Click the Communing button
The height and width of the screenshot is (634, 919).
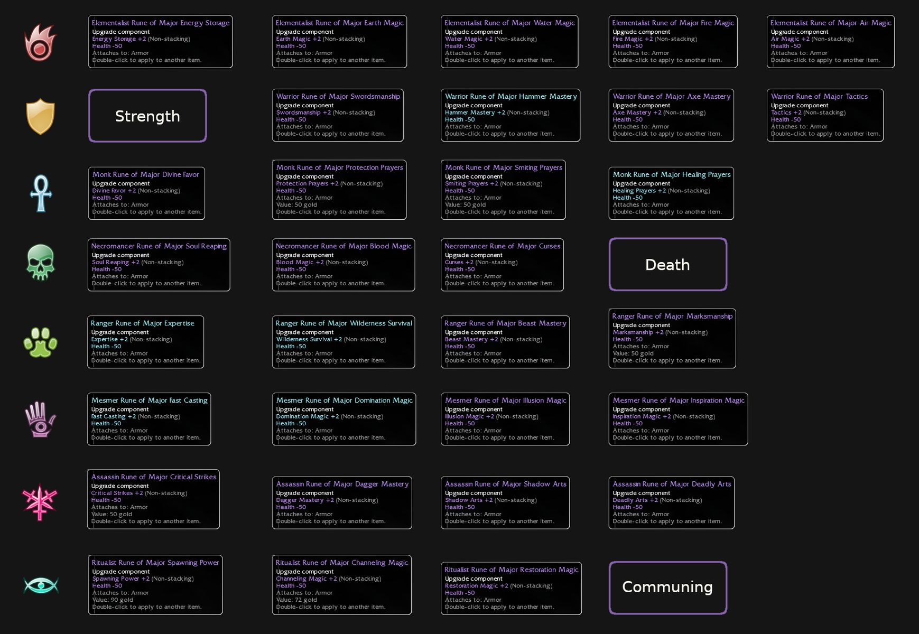tap(667, 588)
